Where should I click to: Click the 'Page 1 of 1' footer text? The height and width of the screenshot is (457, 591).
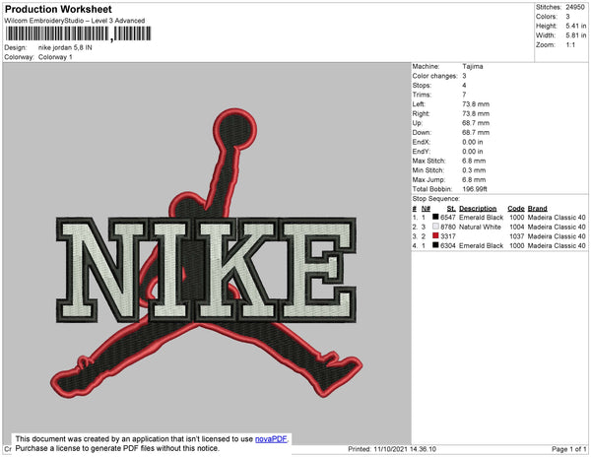tap(568, 449)
